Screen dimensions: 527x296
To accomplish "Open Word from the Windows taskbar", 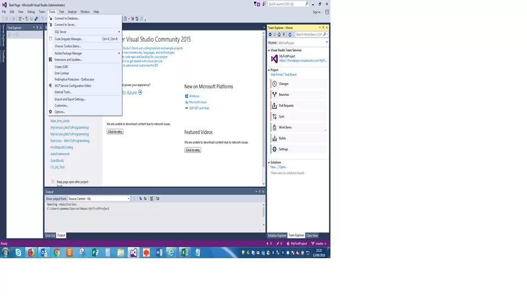I will [159, 252].
